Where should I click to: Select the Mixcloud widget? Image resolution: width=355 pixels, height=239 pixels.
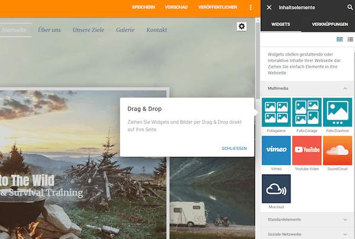pyautogui.click(x=276, y=189)
